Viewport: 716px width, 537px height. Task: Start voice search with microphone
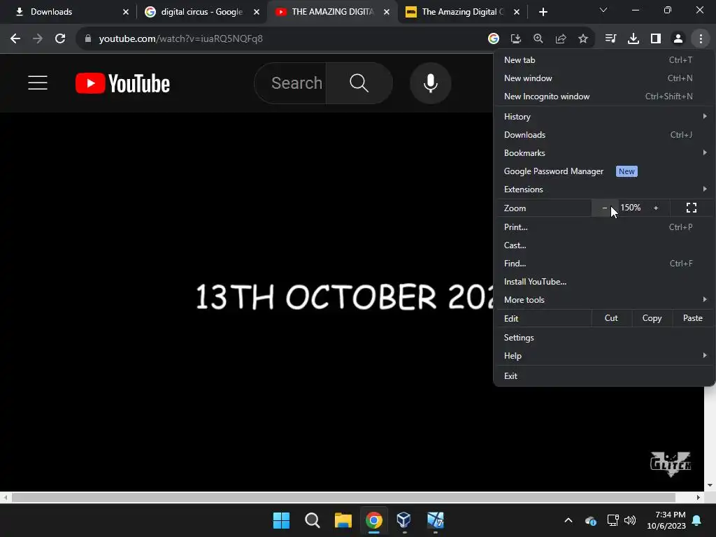[x=430, y=83]
